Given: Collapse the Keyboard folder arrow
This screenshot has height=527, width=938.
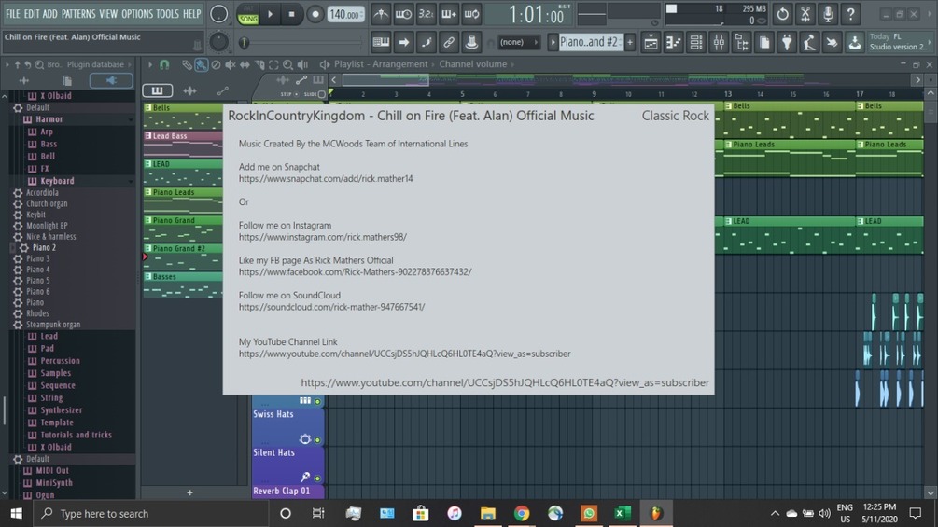Looking at the screenshot, I should click(x=131, y=181).
